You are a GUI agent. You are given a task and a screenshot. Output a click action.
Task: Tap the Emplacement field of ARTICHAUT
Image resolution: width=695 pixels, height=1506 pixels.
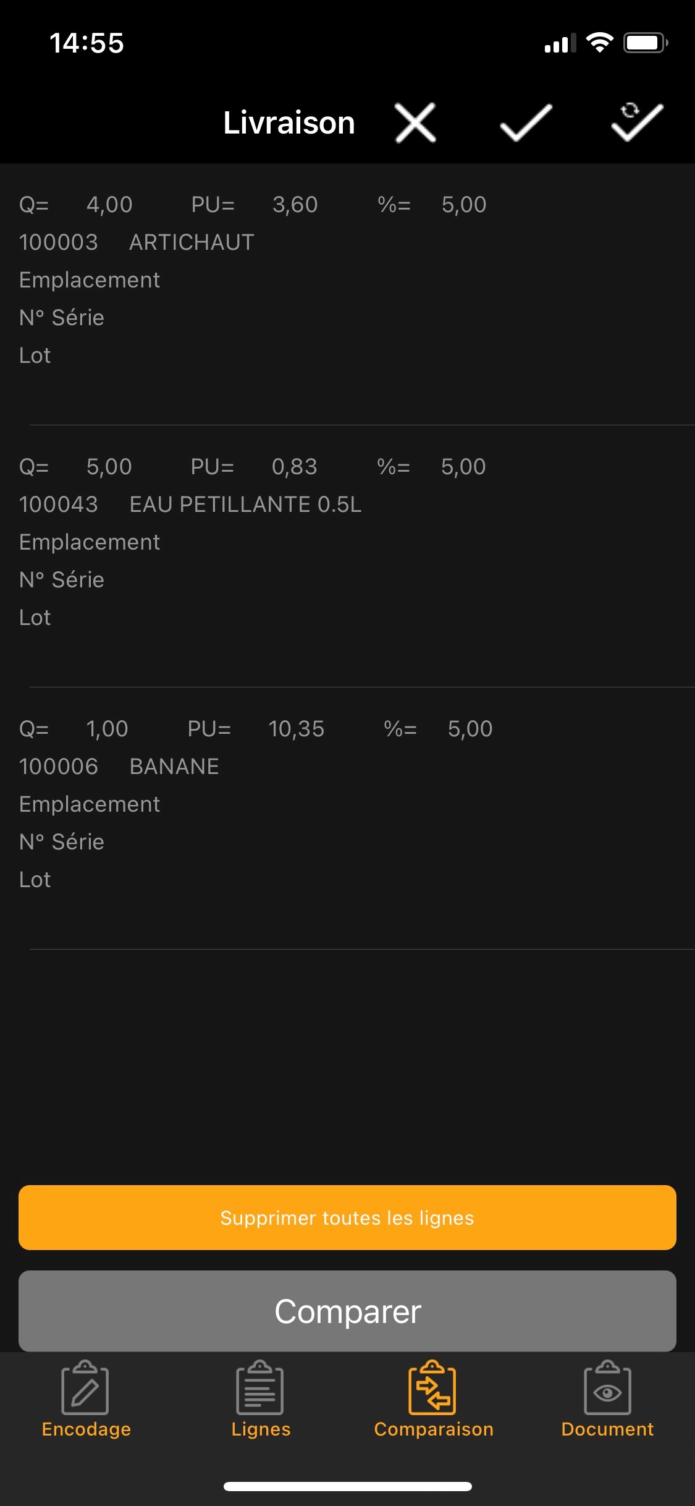[x=90, y=280]
